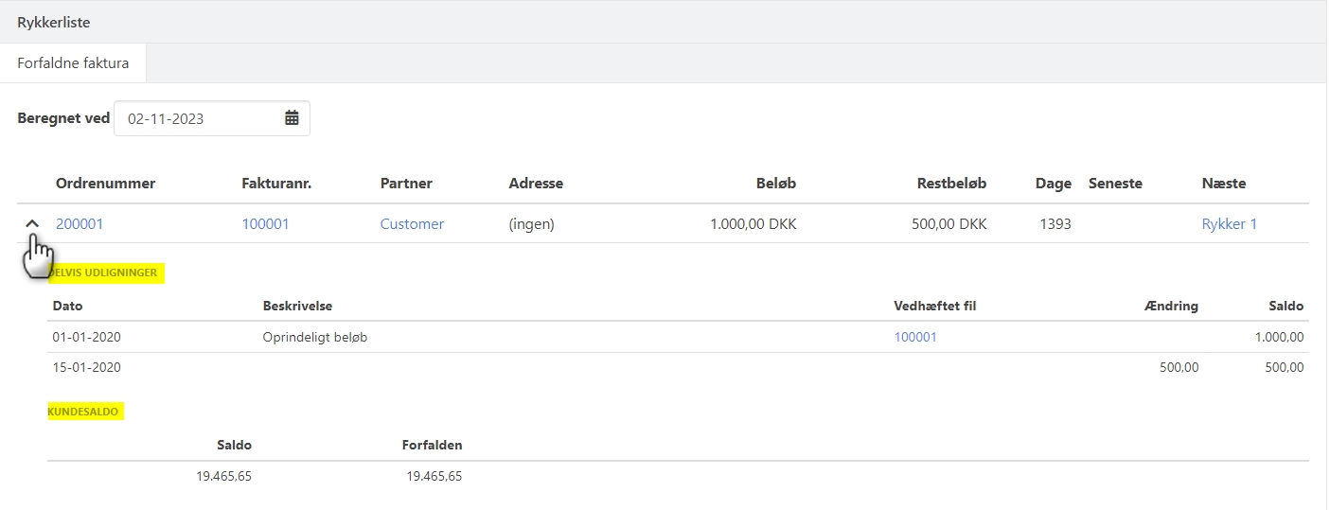Open invoice 100001 in Fakturanr. column
Screen dimensions: 1330x510
coord(265,224)
